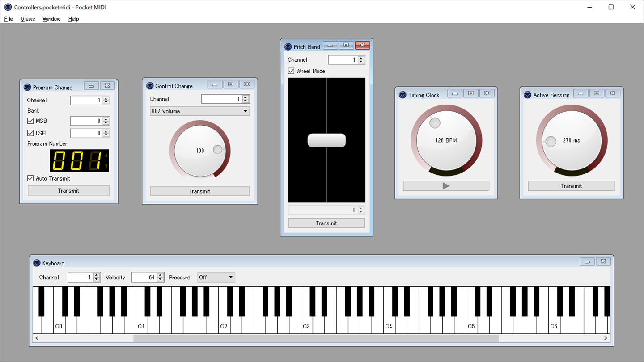Decrease program number with down arrow on display

(x=106, y=166)
